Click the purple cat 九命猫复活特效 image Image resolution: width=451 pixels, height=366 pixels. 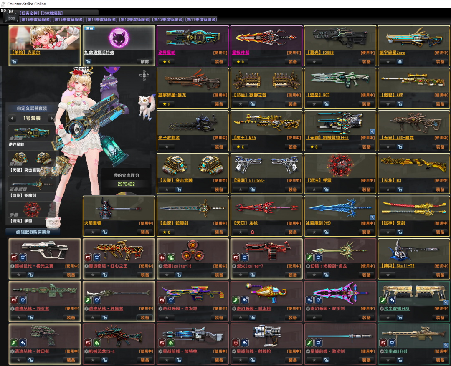point(119,38)
